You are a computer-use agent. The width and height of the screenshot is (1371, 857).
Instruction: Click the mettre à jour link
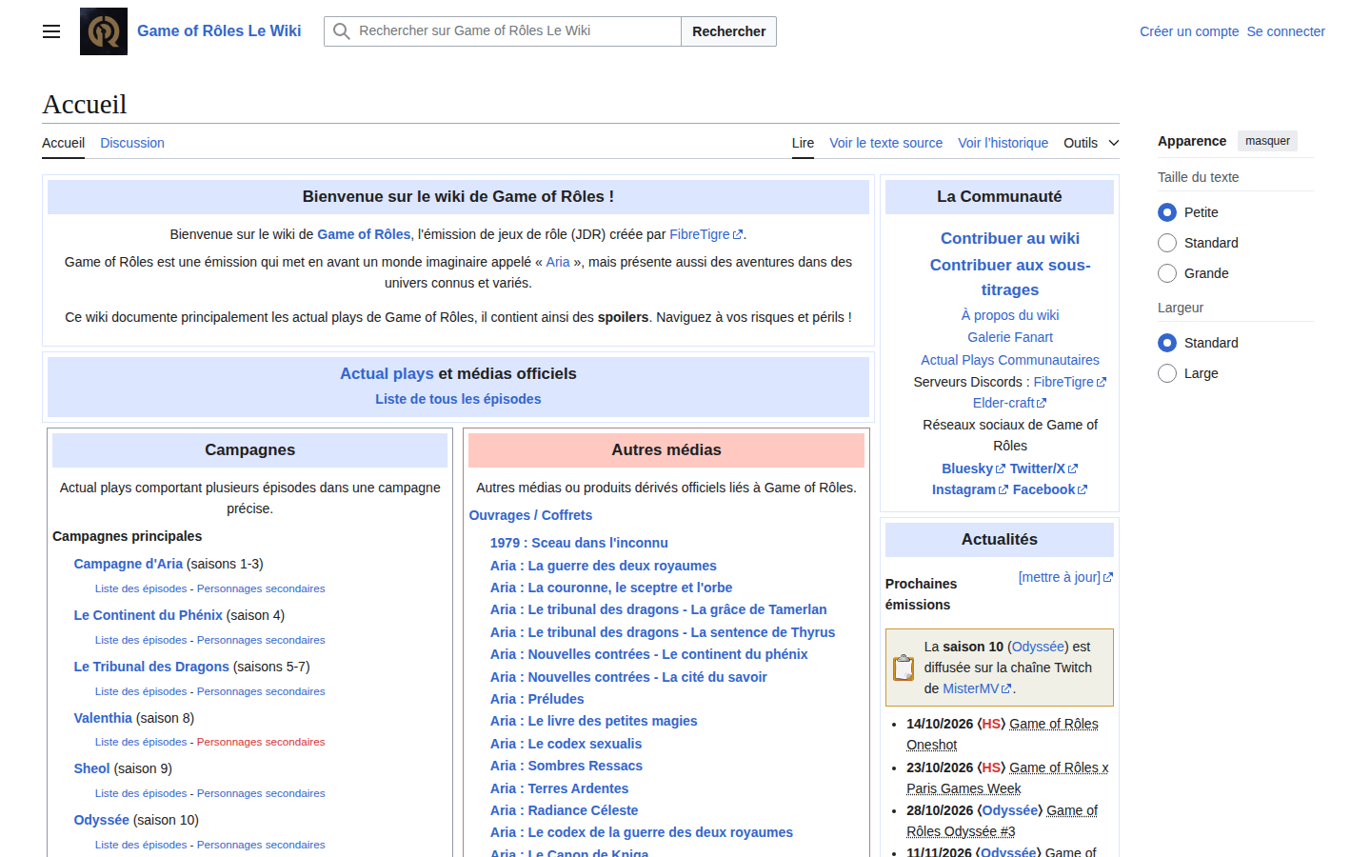[1065, 577]
